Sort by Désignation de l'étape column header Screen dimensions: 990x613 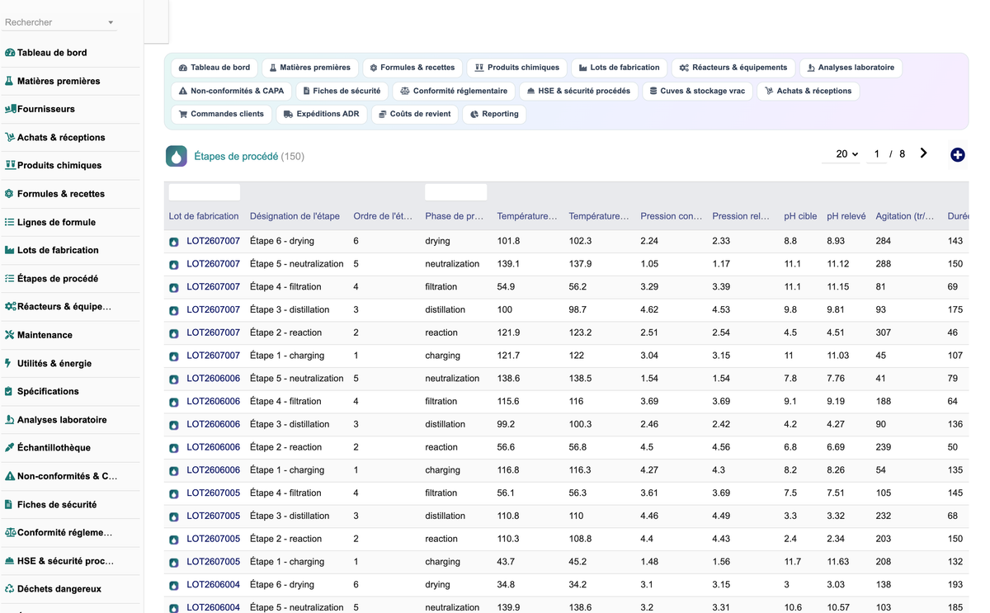pyautogui.click(x=295, y=216)
